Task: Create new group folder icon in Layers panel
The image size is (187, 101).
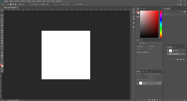Action: 155,100
